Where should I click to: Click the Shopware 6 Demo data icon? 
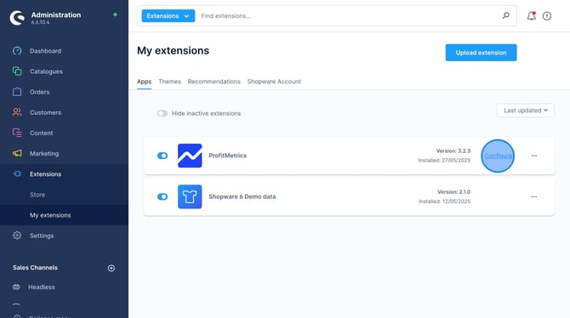190,196
